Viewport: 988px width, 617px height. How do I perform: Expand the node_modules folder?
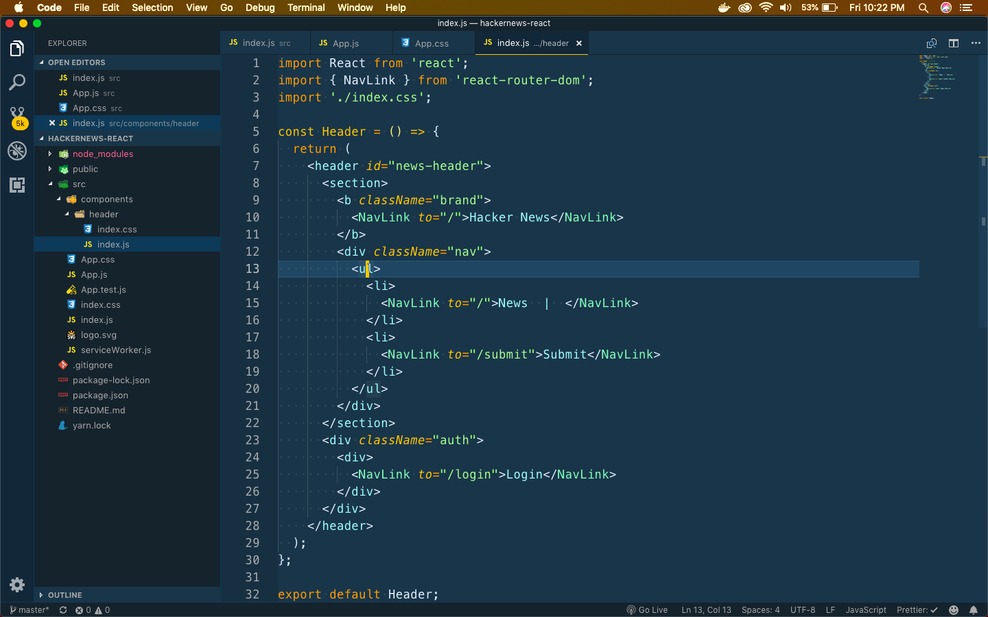pyautogui.click(x=50, y=154)
